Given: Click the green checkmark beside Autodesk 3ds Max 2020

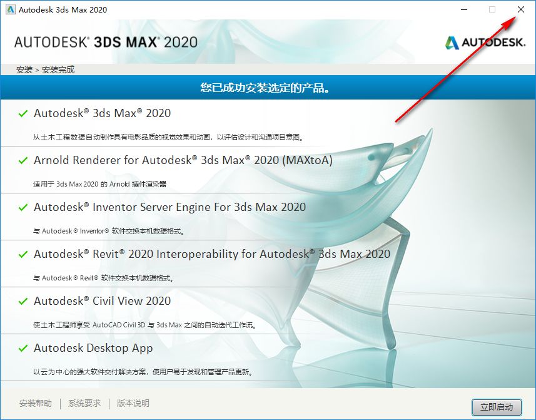Looking at the screenshot, I should coord(23,113).
